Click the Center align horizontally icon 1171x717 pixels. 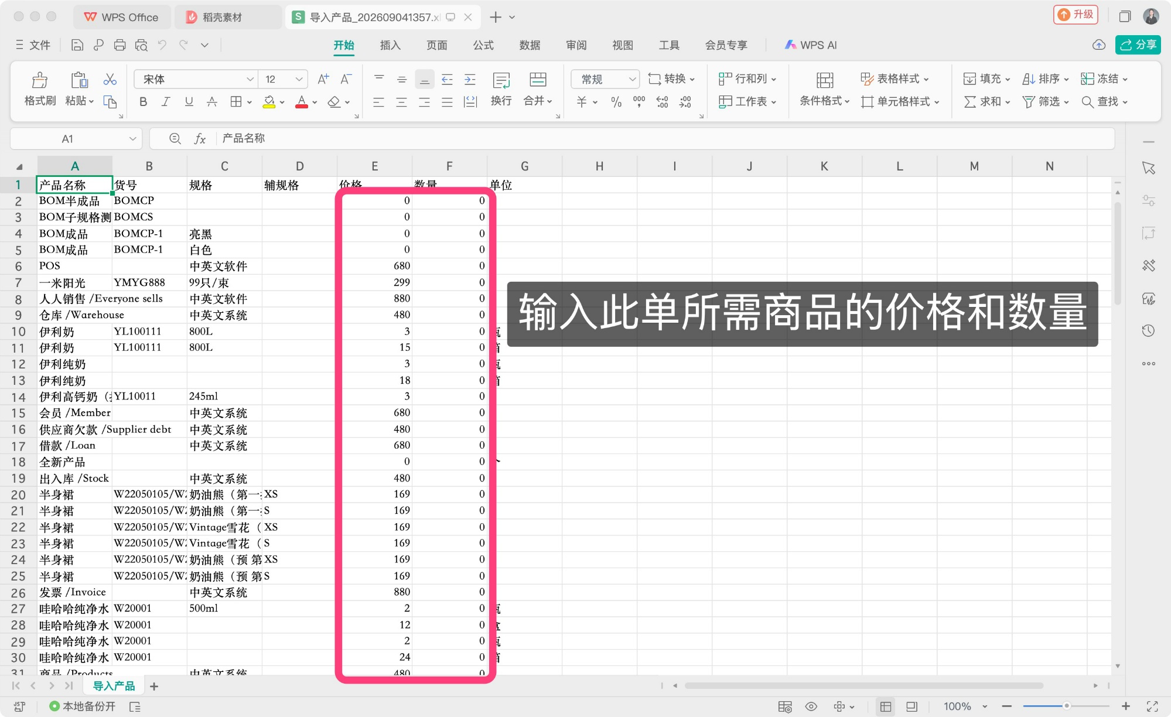(x=401, y=102)
